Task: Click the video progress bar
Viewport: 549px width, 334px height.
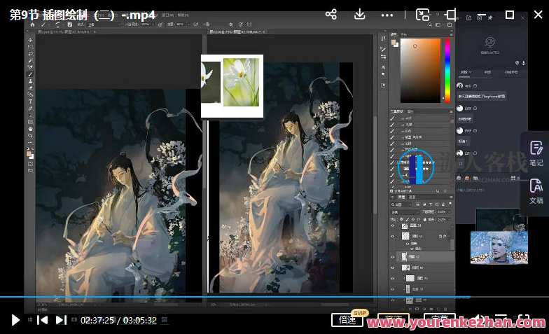Action: click(x=274, y=297)
